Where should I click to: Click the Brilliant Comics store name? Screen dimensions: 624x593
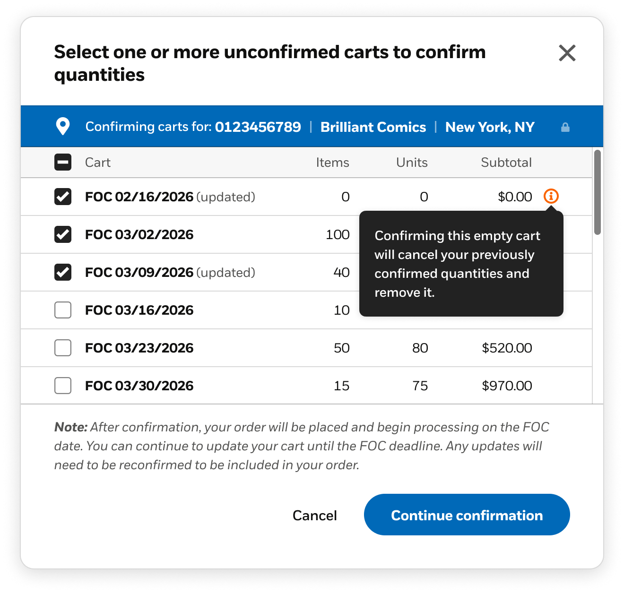tap(373, 127)
